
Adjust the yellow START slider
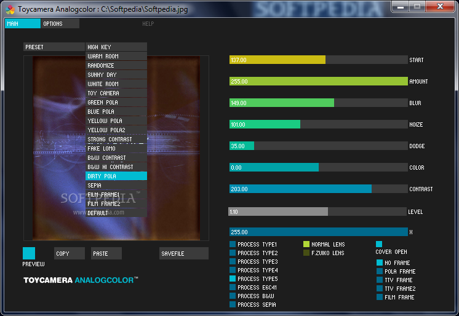point(319,60)
